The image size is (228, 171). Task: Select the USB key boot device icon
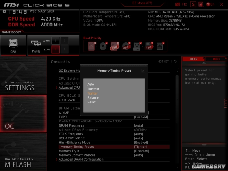coord(137,46)
